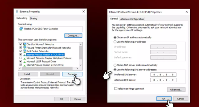
Task: Click the Internet Protocol Version 4 protocol icon
Action: [25, 55]
